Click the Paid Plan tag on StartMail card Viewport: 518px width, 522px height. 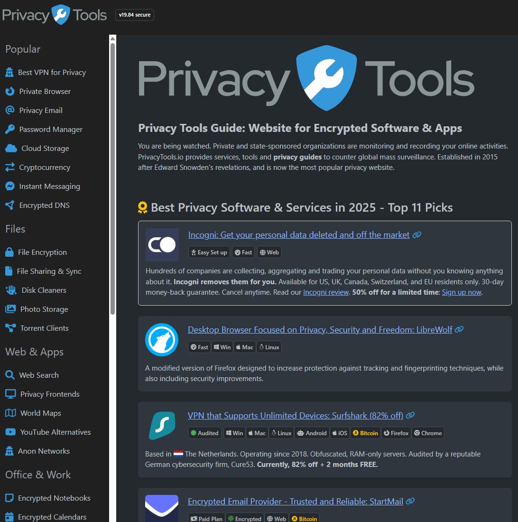click(206, 519)
